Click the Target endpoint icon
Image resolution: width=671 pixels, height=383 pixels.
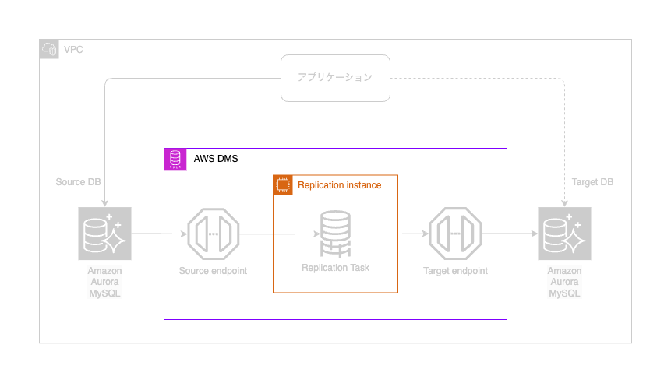455,234
